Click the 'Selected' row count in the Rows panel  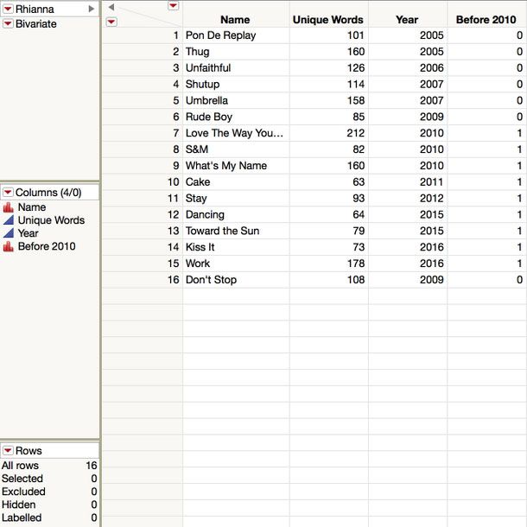tap(22, 479)
